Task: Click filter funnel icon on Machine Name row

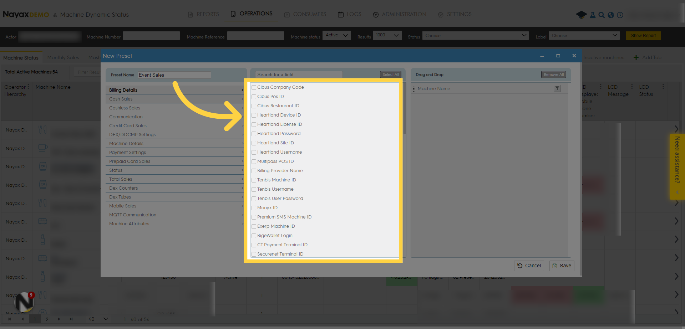Action: 557,88
